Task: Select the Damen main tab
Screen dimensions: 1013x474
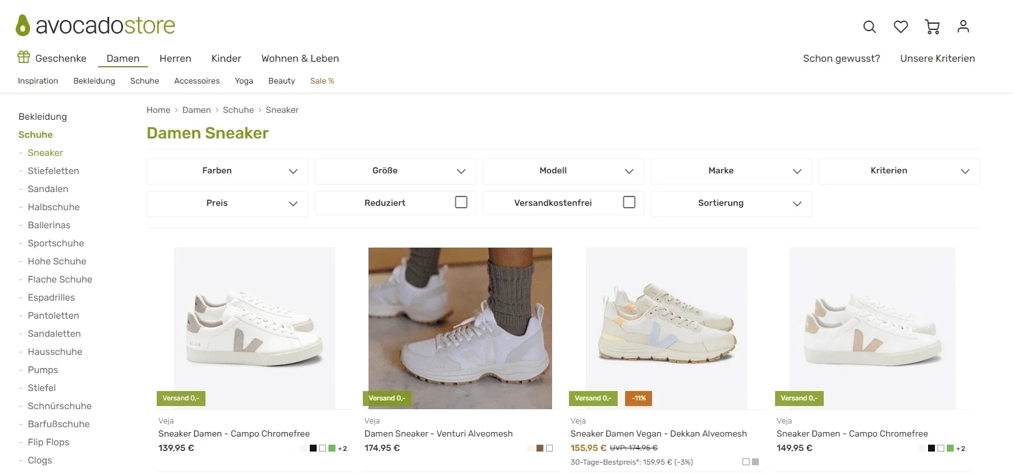Action: coord(123,58)
